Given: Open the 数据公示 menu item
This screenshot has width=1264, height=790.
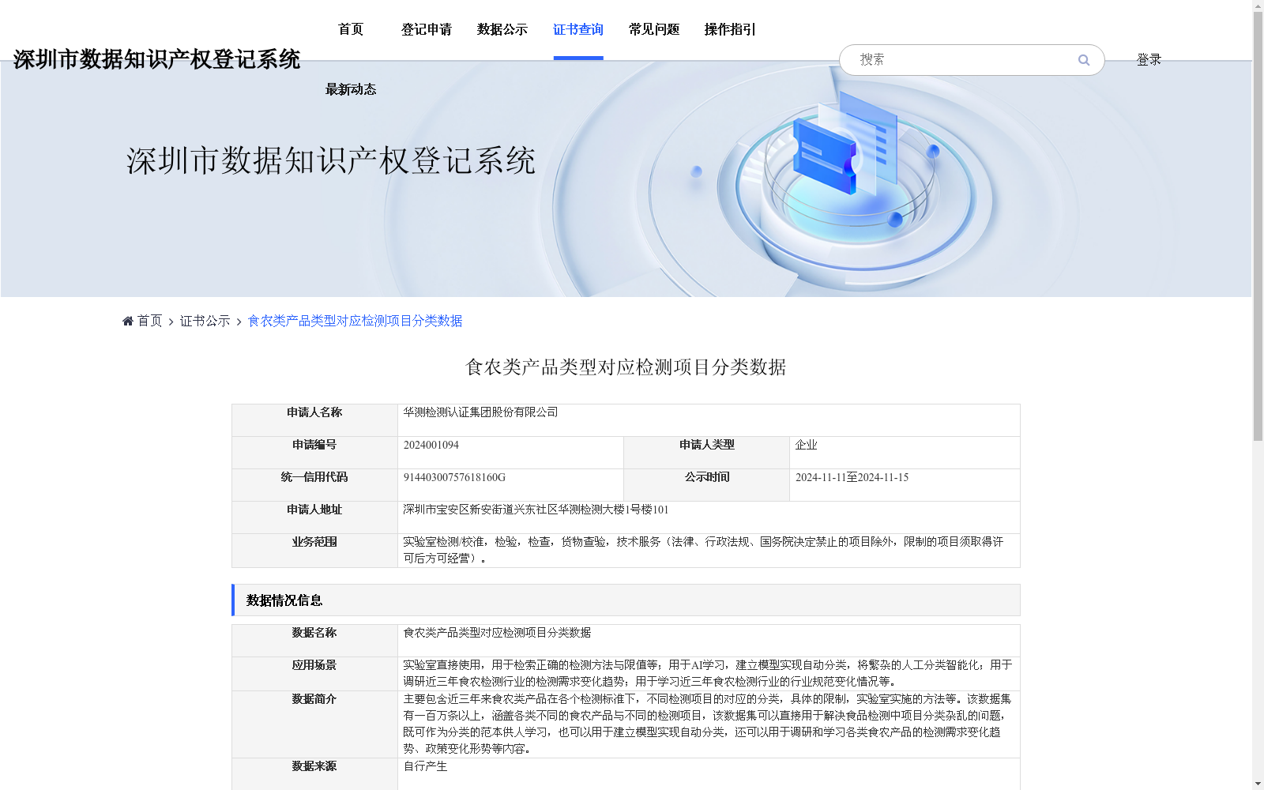Looking at the screenshot, I should pos(502,30).
